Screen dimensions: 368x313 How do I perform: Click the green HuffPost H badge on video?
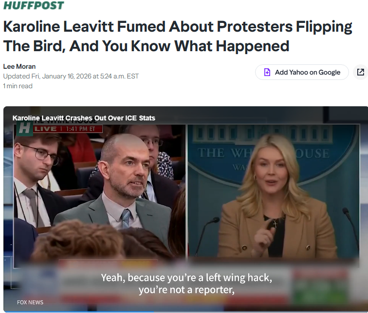(x=24, y=129)
